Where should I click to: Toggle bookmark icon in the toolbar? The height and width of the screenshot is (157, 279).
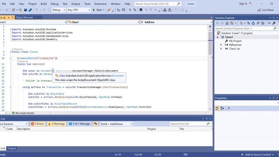(x=141, y=10)
